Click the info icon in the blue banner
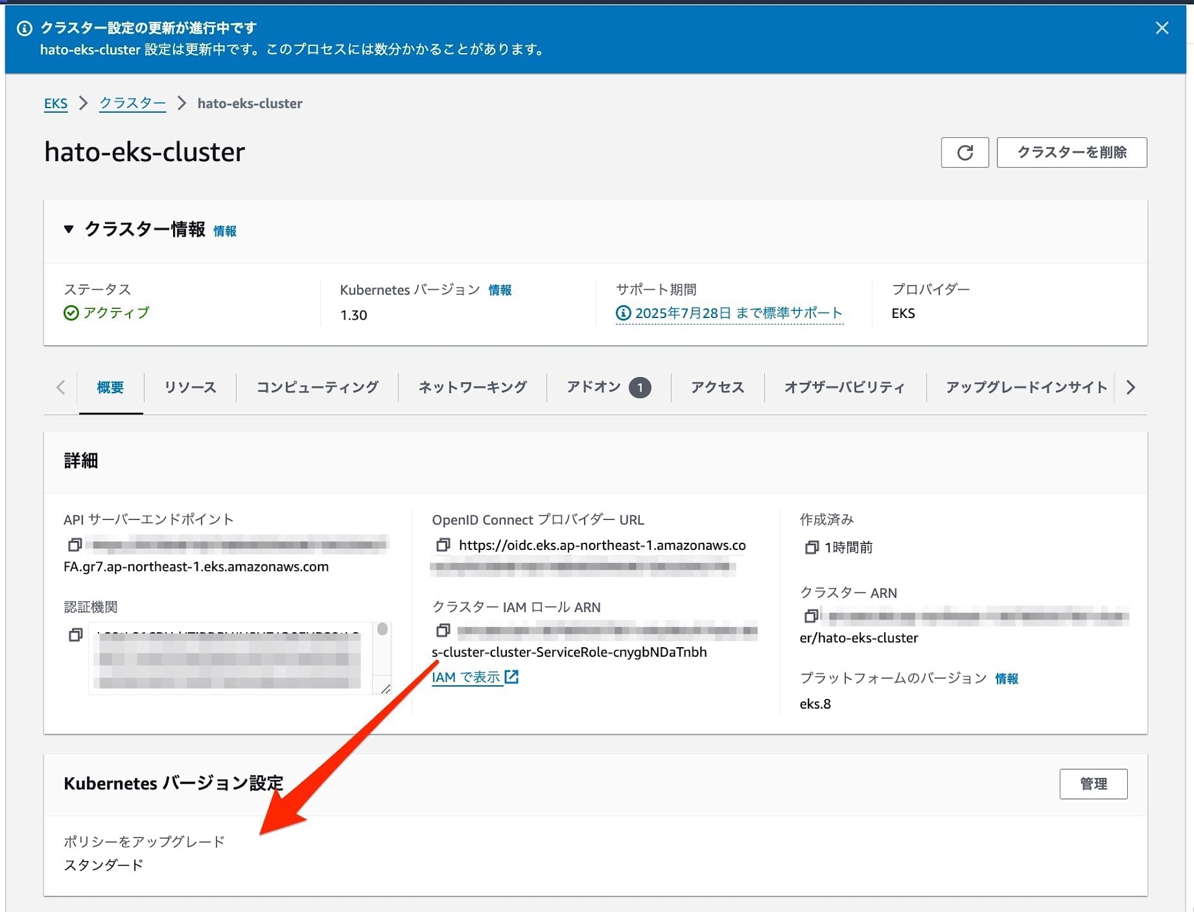Image resolution: width=1194 pixels, height=912 pixels. tap(24, 28)
